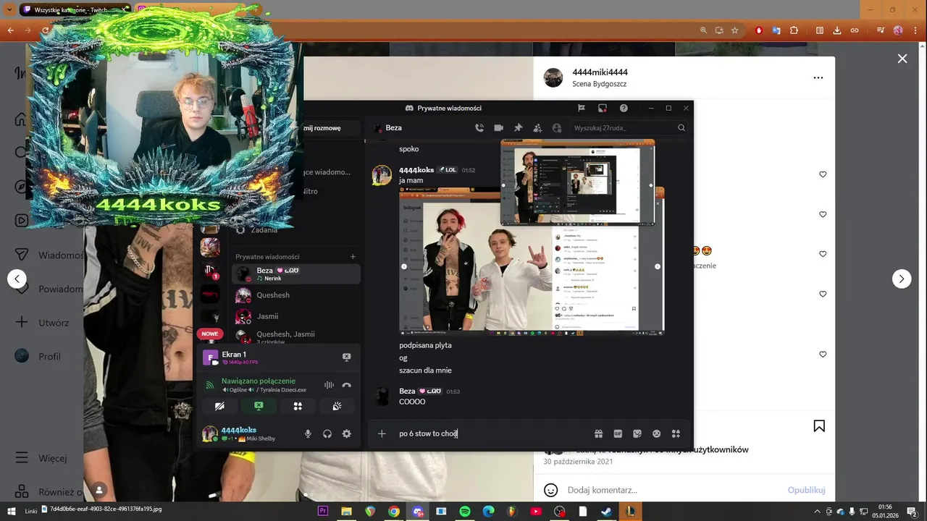Click the plus attachment button in Discord chat
The height and width of the screenshot is (521, 927).
point(382,433)
